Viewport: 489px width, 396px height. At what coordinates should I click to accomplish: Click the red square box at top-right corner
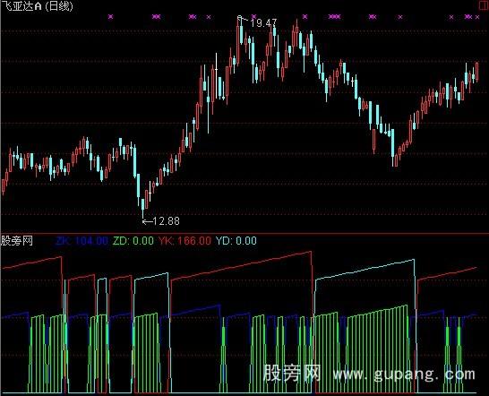pos(485,4)
